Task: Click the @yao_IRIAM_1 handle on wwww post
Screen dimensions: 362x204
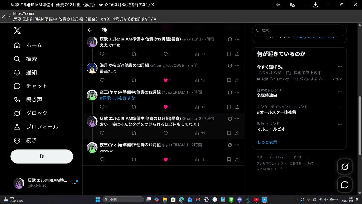Action: pos(175,145)
